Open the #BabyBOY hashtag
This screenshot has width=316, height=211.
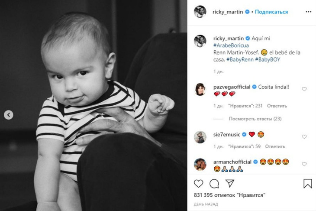[268, 59]
